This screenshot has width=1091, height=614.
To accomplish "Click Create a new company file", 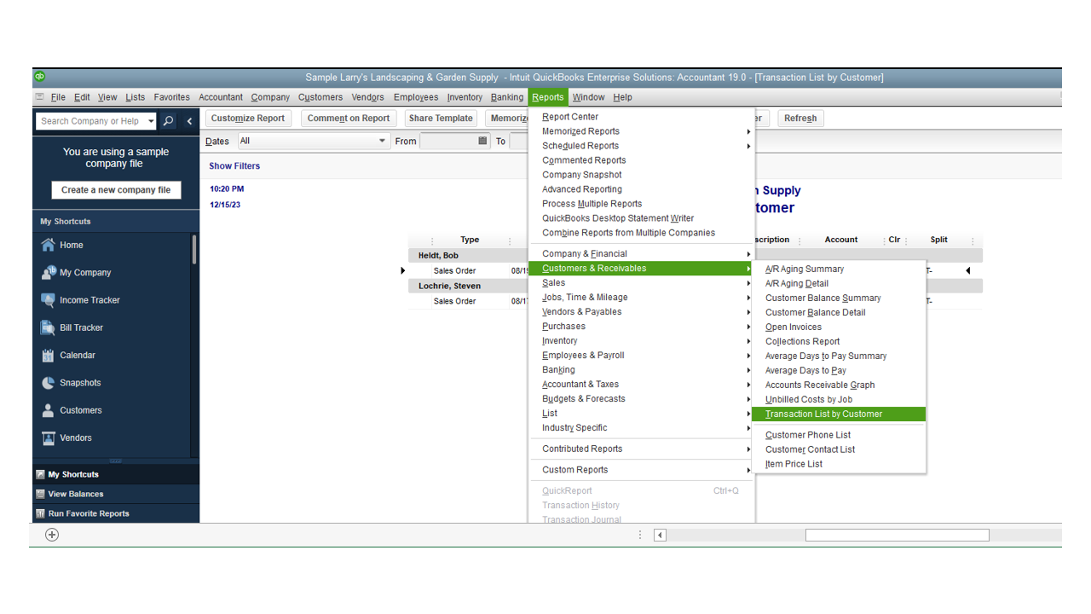I will (x=116, y=190).
